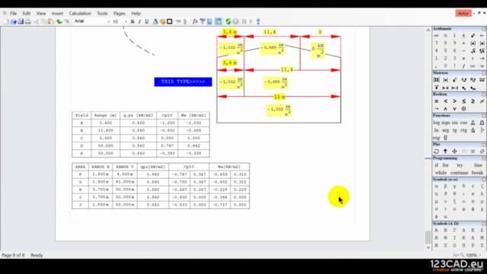Viewport: 487px width, 274px height.
Task: Toggle underline formatting
Action: 147,21
